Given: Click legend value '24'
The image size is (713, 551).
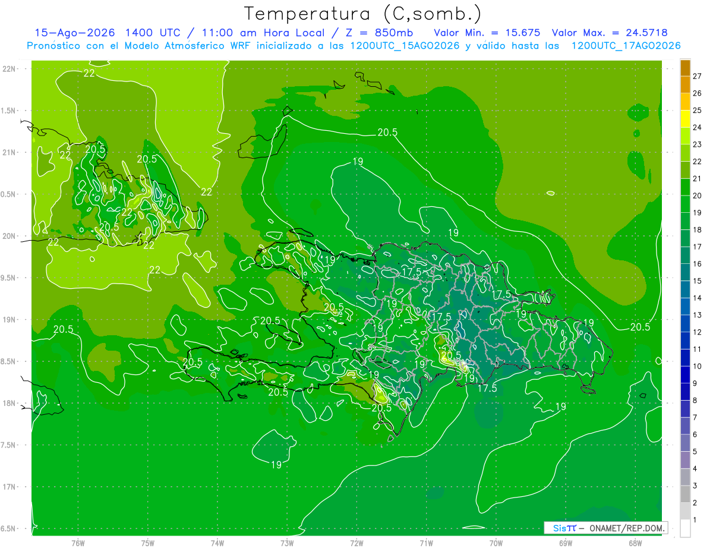Looking at the screenshot, I should pos(698,127).
